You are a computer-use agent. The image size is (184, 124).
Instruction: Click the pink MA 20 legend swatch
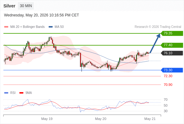tap(6, 27)
